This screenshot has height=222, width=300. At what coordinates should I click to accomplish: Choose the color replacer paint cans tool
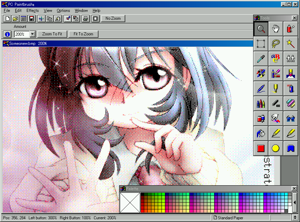[261, 118]
